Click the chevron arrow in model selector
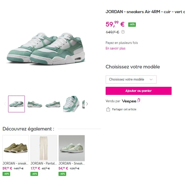This screenshot has height=186, width=185. click(x=151, y=79)
